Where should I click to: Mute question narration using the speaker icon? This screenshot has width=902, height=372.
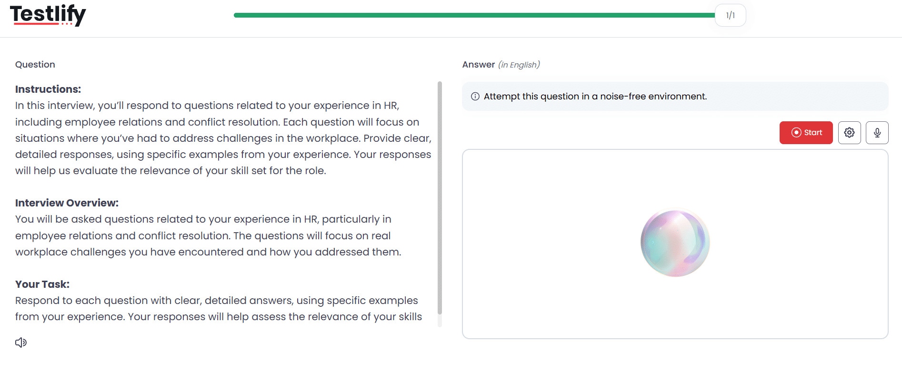[20, 342]
